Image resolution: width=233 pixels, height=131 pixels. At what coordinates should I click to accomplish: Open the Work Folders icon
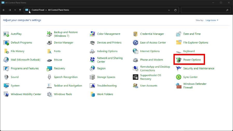pyautogui.click(x=92, y=94)
